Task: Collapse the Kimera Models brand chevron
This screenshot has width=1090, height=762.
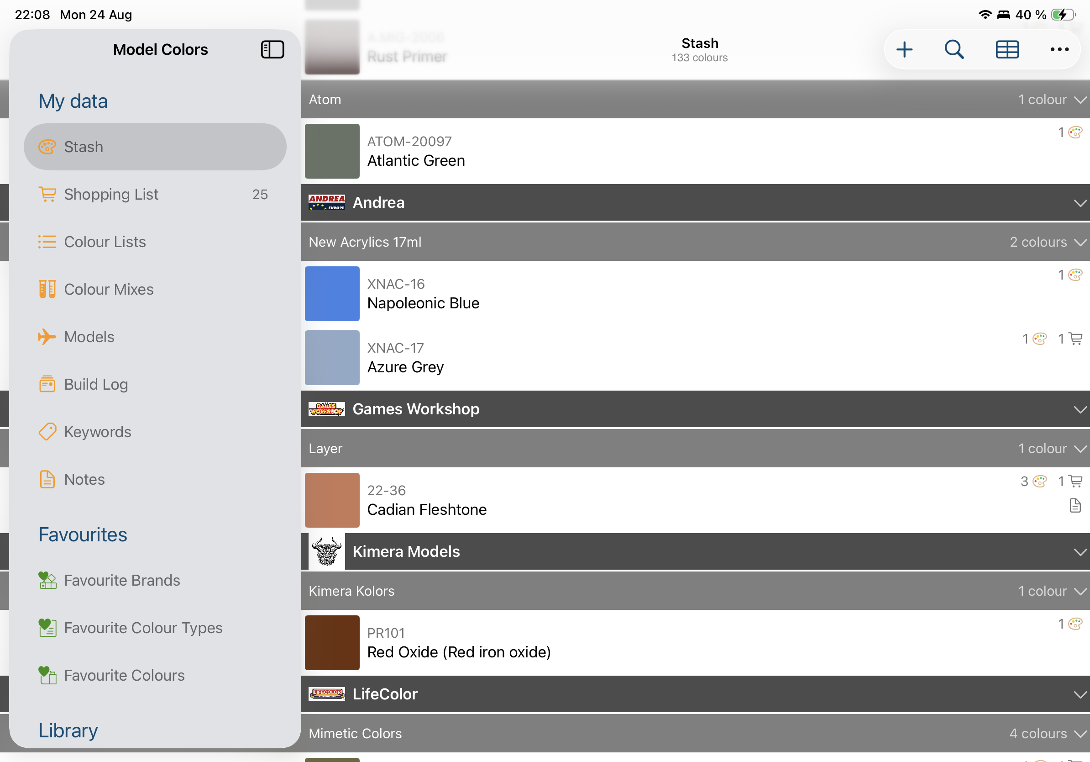Action: pyautogui.click(x=1080, y=552)
